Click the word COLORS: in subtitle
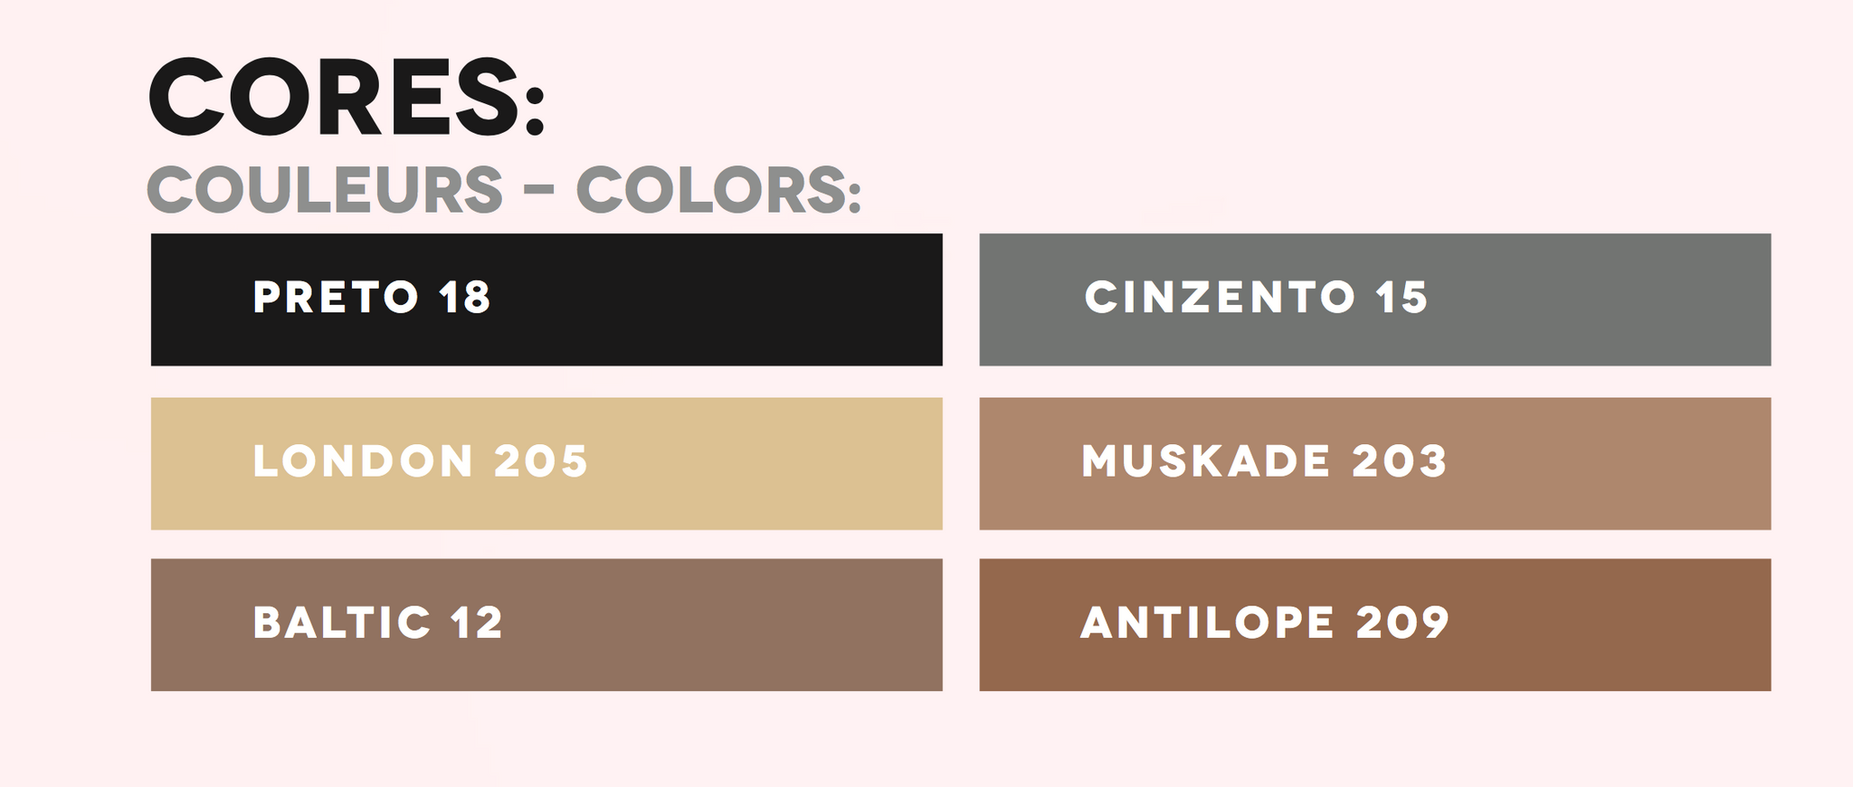The width and height of the screenshot is (1853, 787). 718,190
